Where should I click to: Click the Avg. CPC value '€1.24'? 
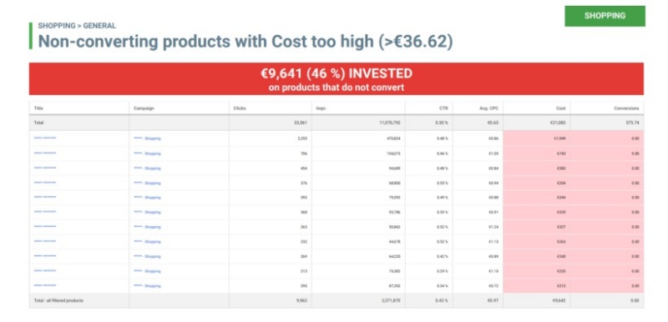point(493,227)
